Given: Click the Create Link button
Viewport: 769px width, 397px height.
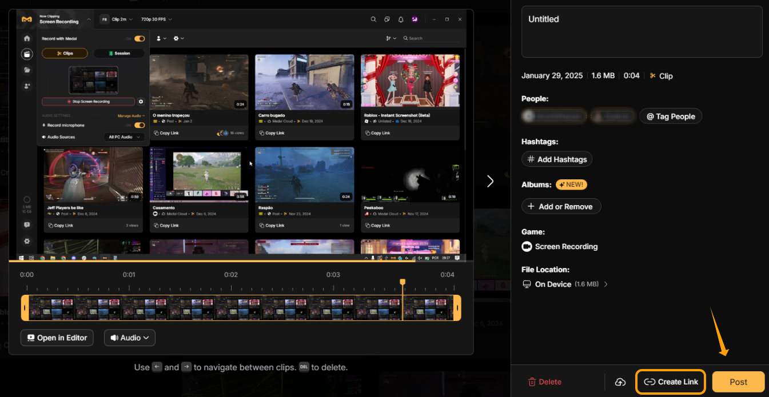Looking at the screenshot, I should click(671, 382).
